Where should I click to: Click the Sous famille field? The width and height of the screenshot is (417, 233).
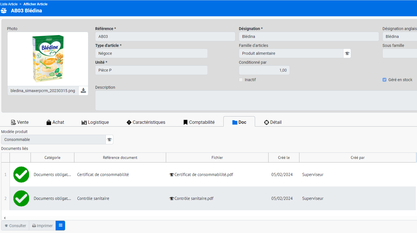pyautogui.click(x=400, y=53)
